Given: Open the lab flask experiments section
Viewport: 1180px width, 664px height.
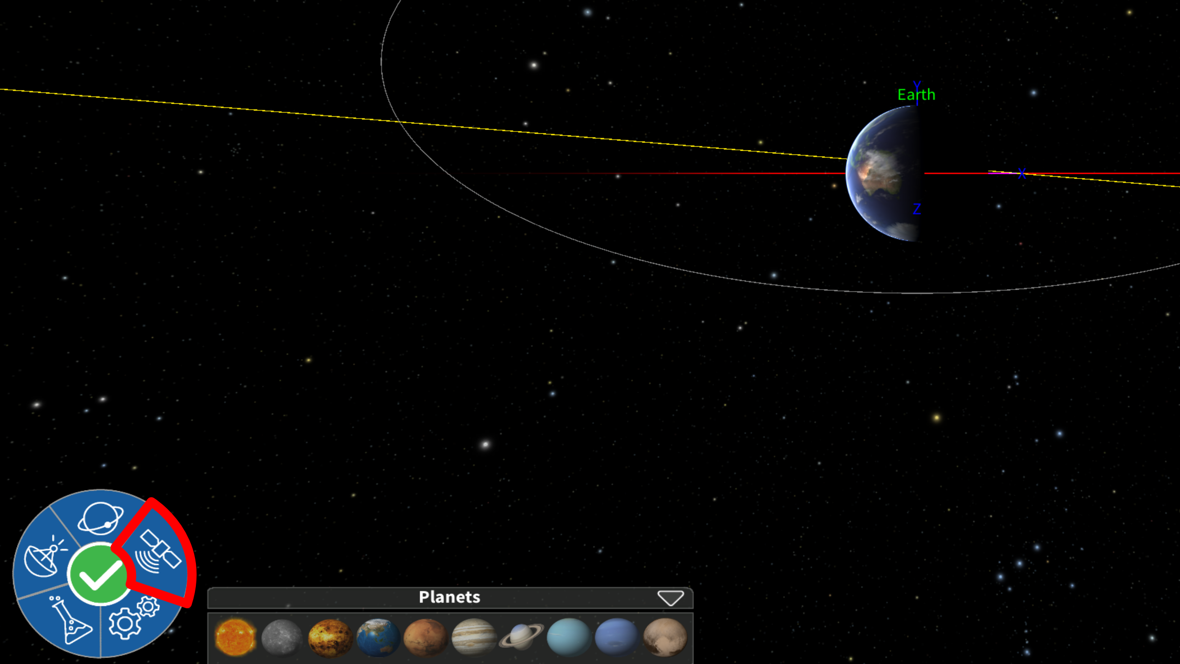Looking at the screenshot, I should click(x=71, y=620).
